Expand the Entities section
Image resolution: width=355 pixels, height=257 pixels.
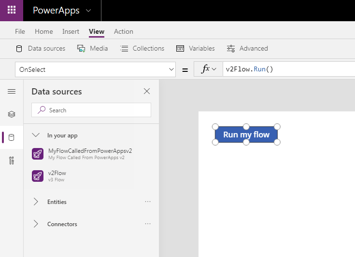pos(36,202)
